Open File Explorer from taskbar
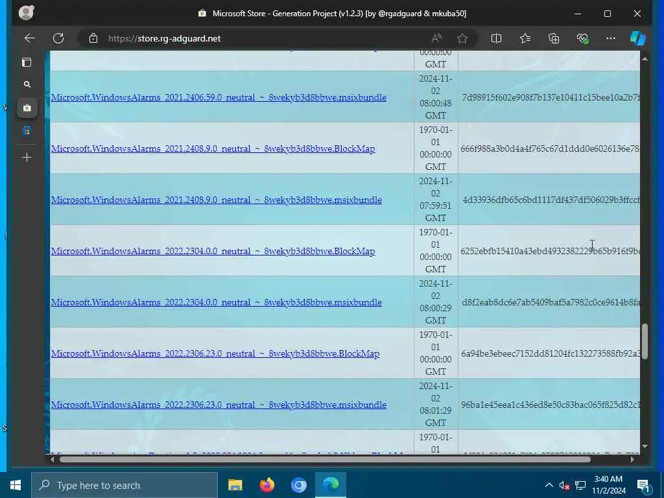 (235, 485)
